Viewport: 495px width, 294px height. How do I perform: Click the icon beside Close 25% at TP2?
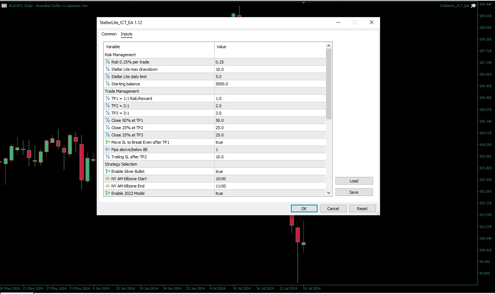click(x=107, y=128)
